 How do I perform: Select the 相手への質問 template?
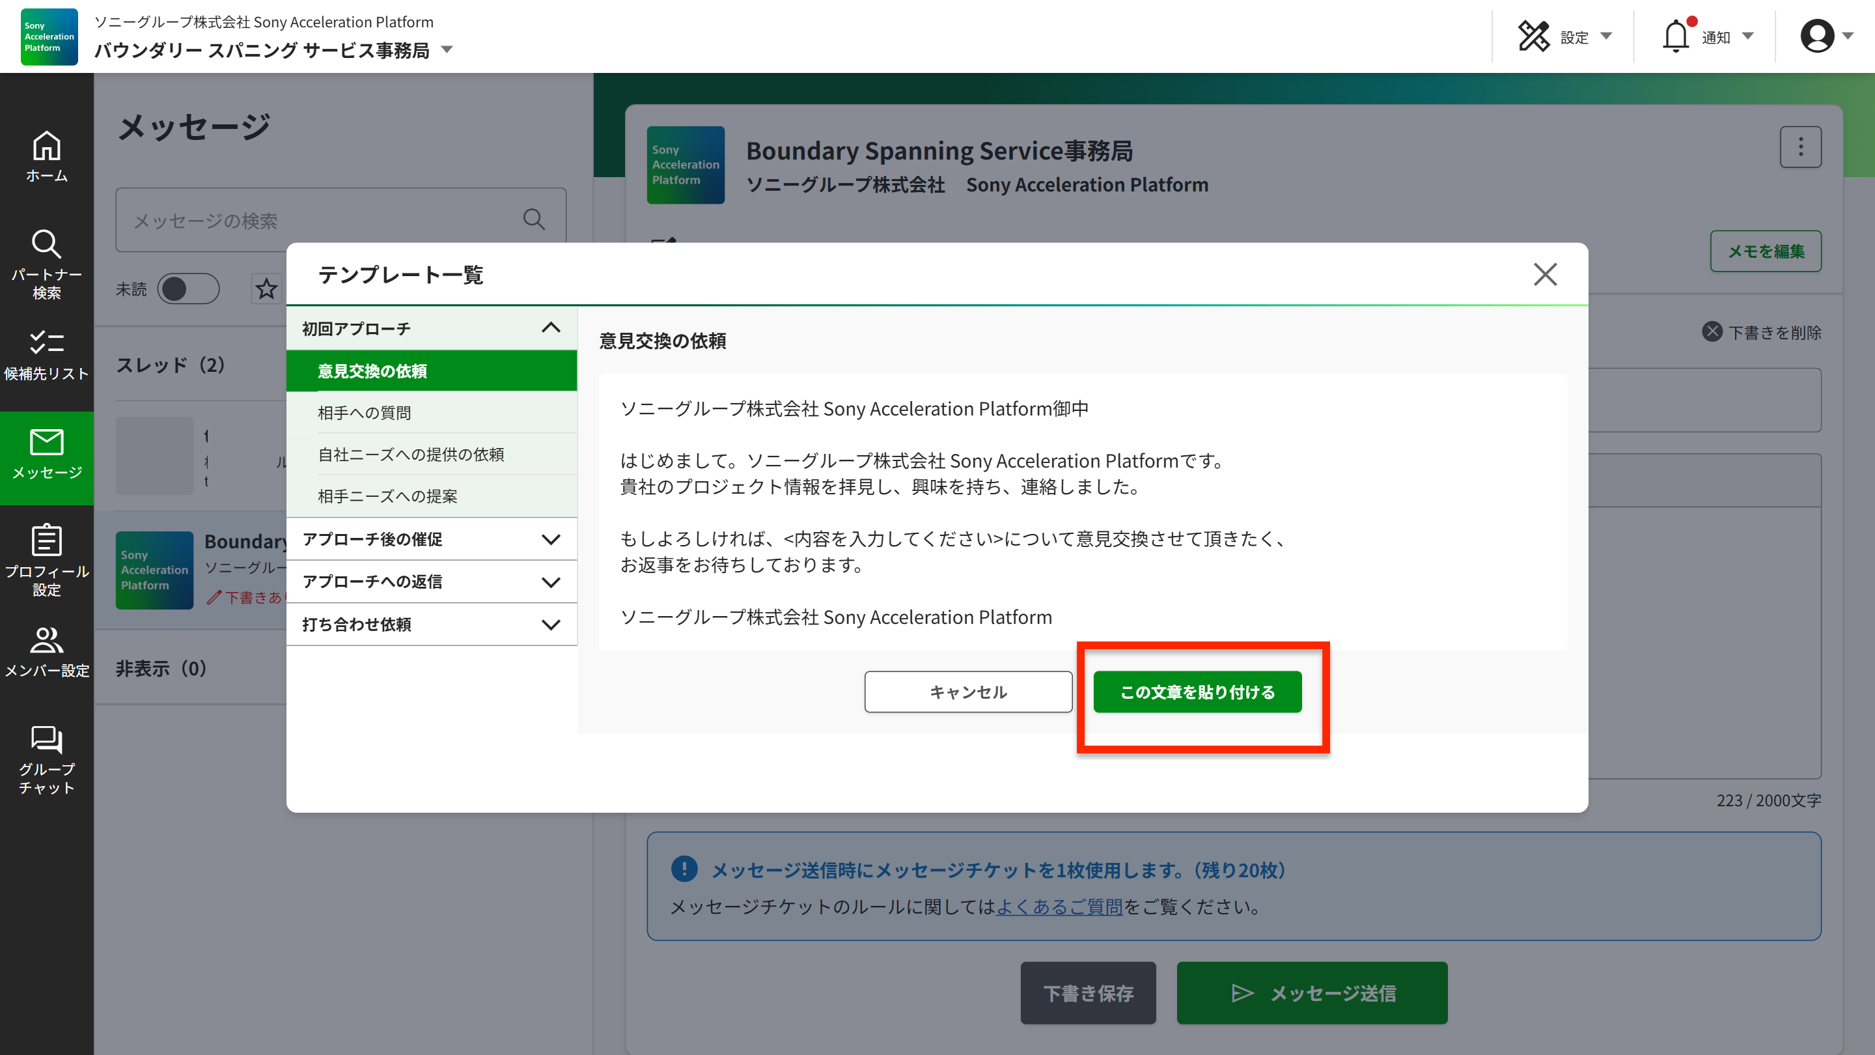(364, 413)
